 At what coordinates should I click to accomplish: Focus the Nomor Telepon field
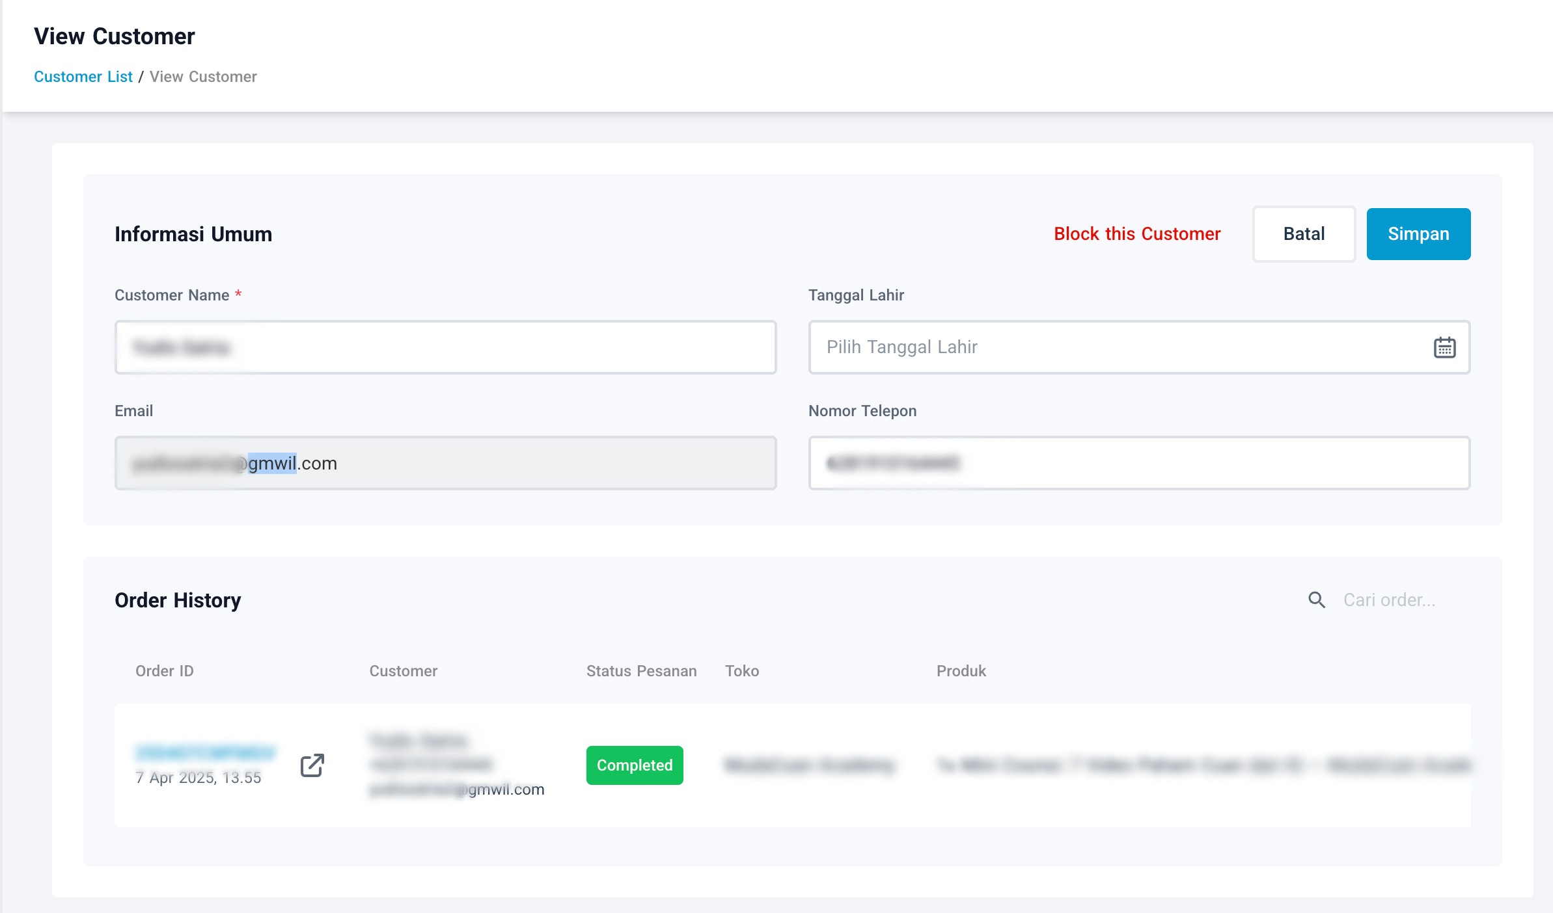1139,463
